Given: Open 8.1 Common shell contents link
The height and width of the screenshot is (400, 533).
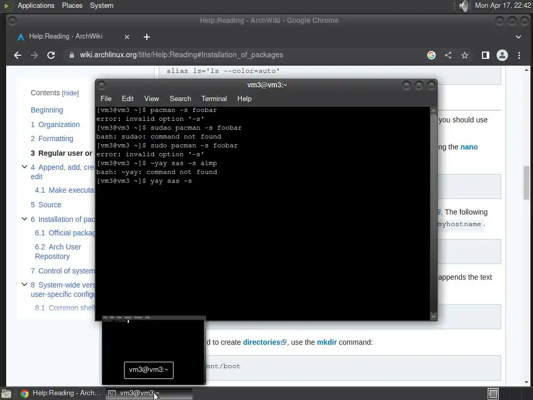Looking at the screenshot, I should tap(65, 308).
